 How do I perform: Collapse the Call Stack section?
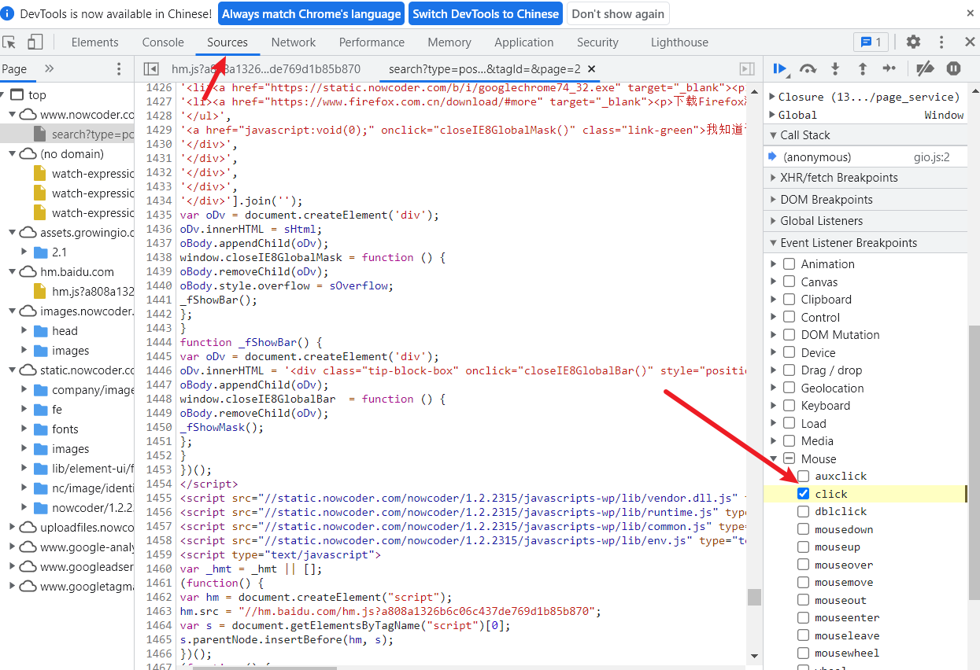tap(866, 135)
